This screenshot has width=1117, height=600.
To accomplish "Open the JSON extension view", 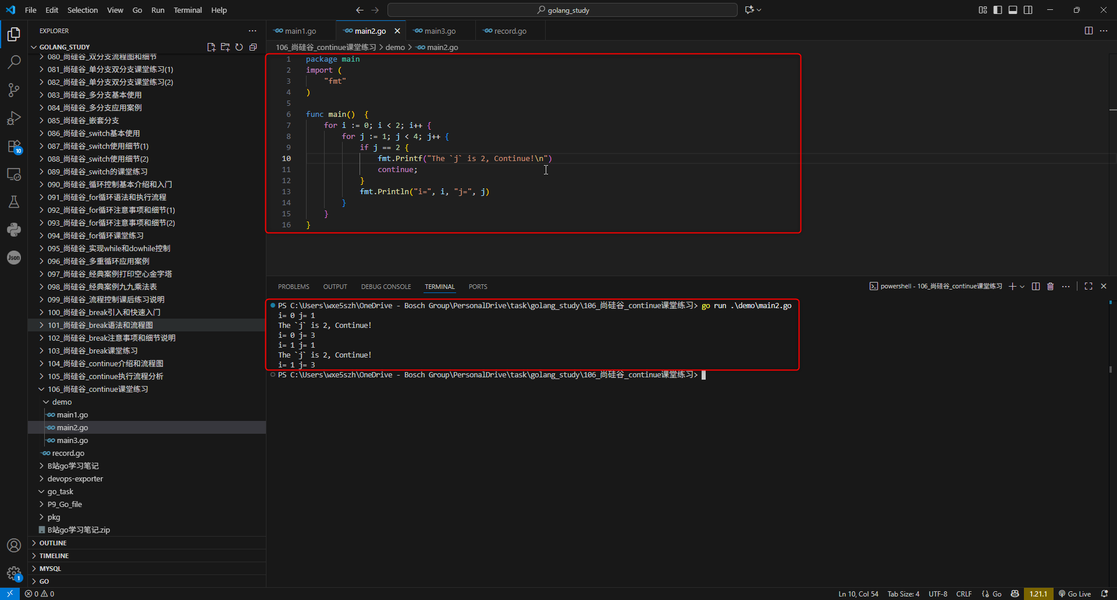I will [x=14, y=258].
